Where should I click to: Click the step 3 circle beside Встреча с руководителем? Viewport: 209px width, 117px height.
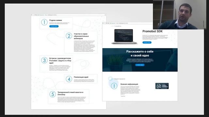click(44, 60)
